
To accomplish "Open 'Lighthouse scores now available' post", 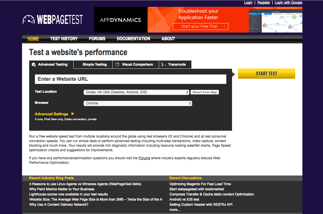I will point(68,194).
